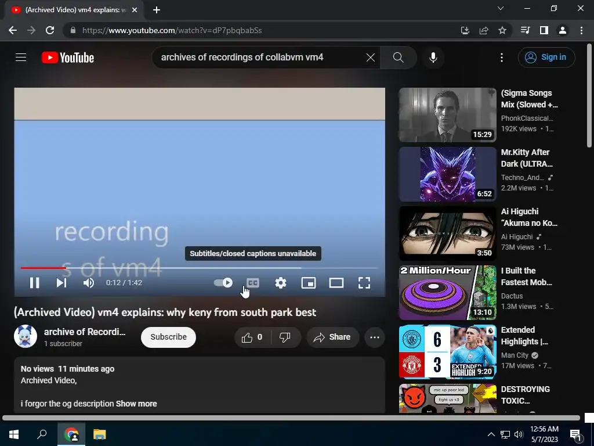Open Sigma Songs Mix video thumbnail
594x446 pixels.
point(447,115)
